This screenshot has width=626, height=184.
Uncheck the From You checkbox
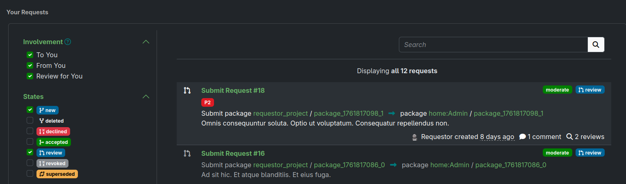pyautogui.click(x=30, y=65)
